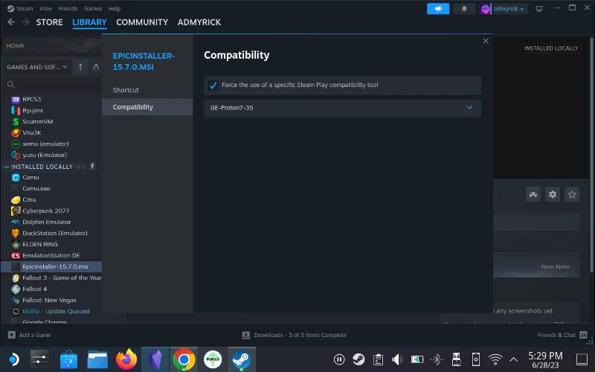This screenshot has height=372, width=595.
Task: Select Fallout 4 in the library
Action: (x=34, y=289)
